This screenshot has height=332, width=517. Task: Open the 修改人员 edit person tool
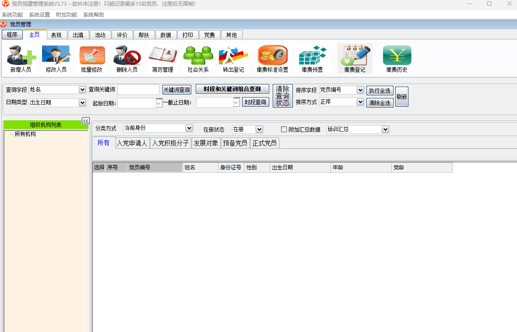[56, 59]
